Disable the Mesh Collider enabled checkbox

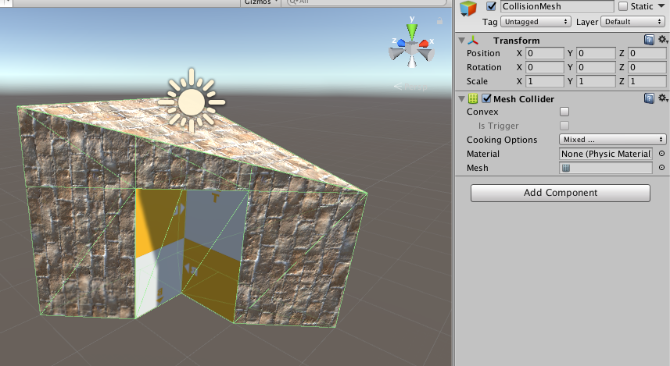[x=486, y=98]
